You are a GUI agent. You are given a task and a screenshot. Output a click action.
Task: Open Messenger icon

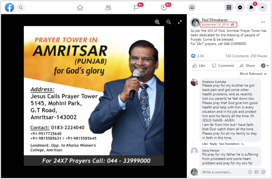tap(240, 7)
